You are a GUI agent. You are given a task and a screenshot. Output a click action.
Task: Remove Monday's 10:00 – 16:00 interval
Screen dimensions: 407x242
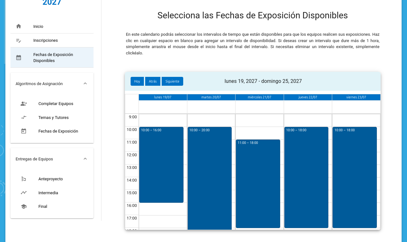pos(161,164)
